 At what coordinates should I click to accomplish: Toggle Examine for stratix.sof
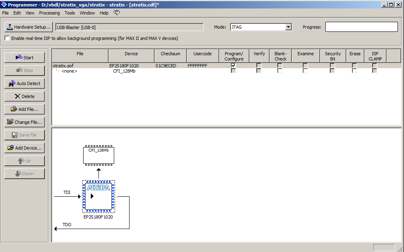click(305, 66)
